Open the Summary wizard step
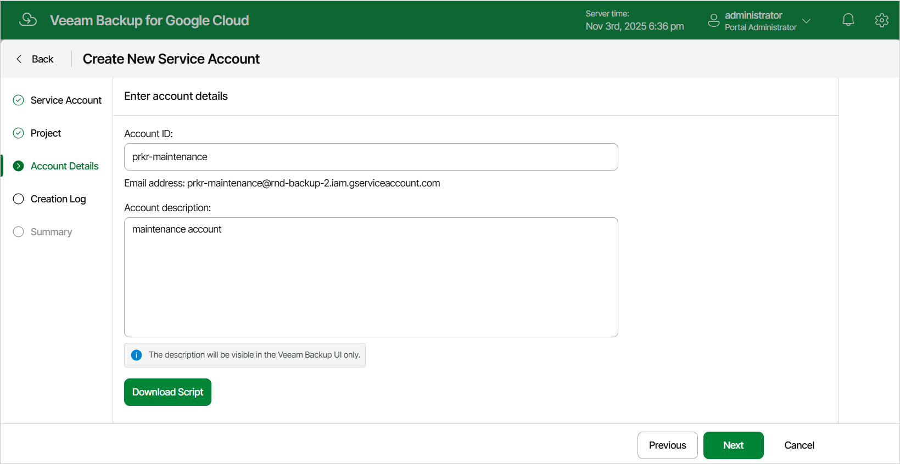The image size is (900, 464). pyautogui.click(x=51, y=232)
